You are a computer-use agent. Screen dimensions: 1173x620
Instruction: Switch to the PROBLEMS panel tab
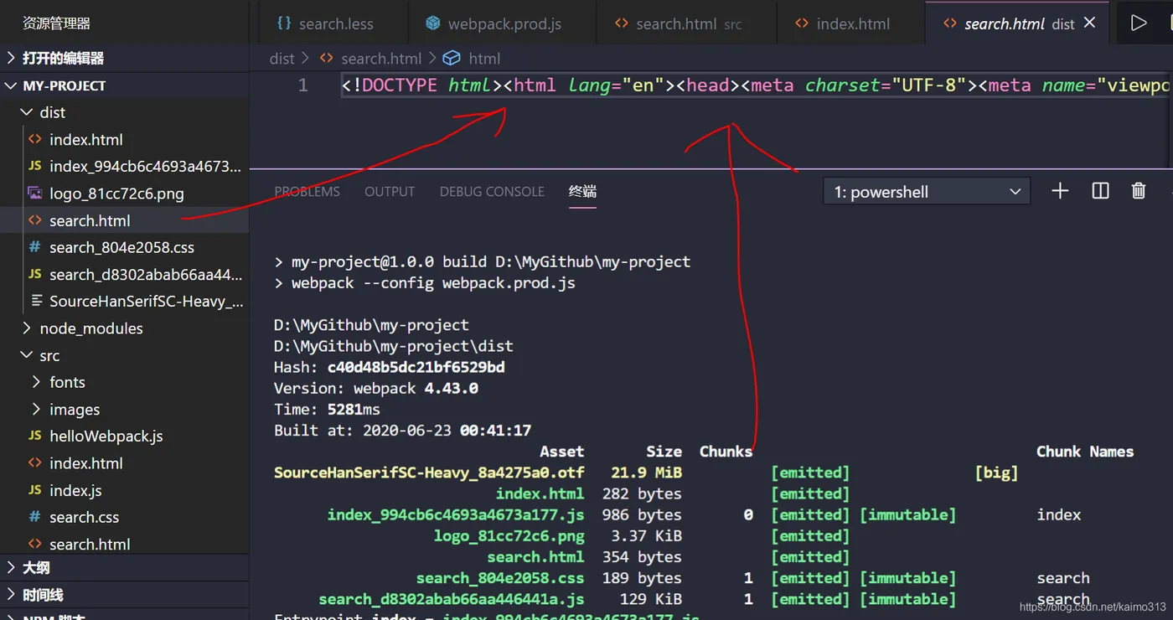point(307,192)
